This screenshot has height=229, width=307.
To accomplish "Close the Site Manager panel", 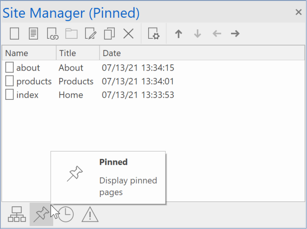I will pyautogui.click(x=298, y=12).
